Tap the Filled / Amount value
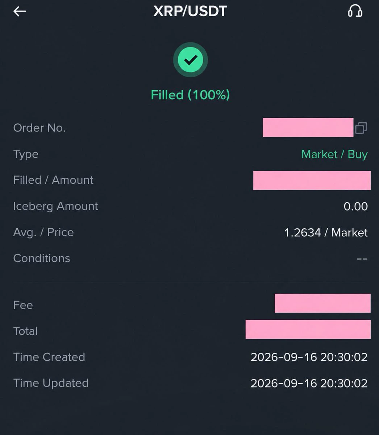Image resolution: width=379 pixels, height=435 pixels. 312,181
